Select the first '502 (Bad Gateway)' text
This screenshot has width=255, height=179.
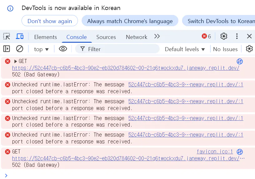pos(36,75)
